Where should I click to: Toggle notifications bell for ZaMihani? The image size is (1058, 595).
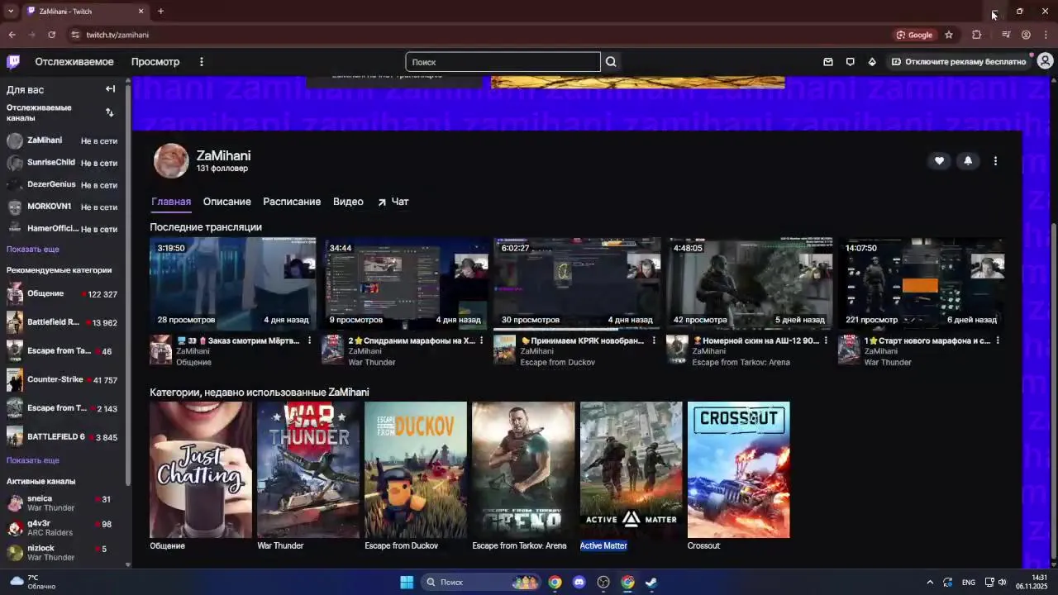coord(968,161)
